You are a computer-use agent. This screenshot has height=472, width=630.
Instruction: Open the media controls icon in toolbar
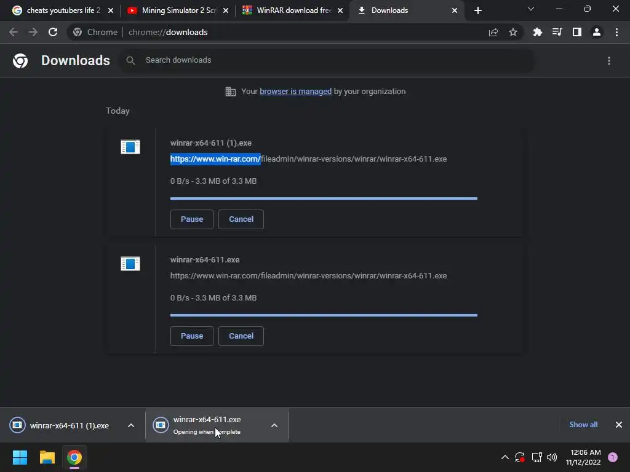[557, 32]
